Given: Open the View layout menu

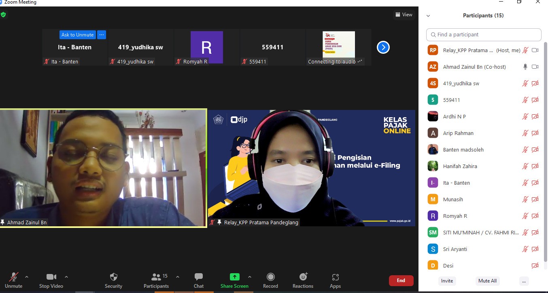Looking at the screenshot, I should 404,15.
